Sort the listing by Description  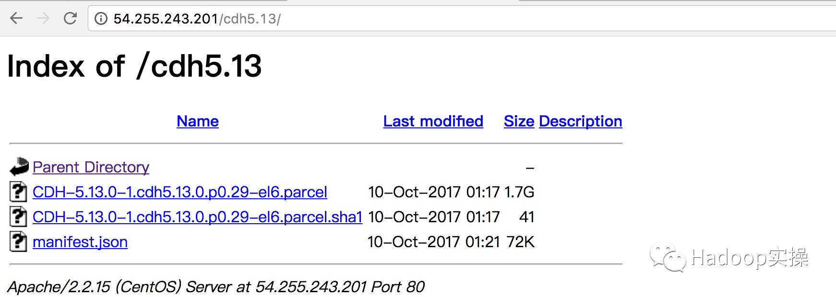click(580, 121)
